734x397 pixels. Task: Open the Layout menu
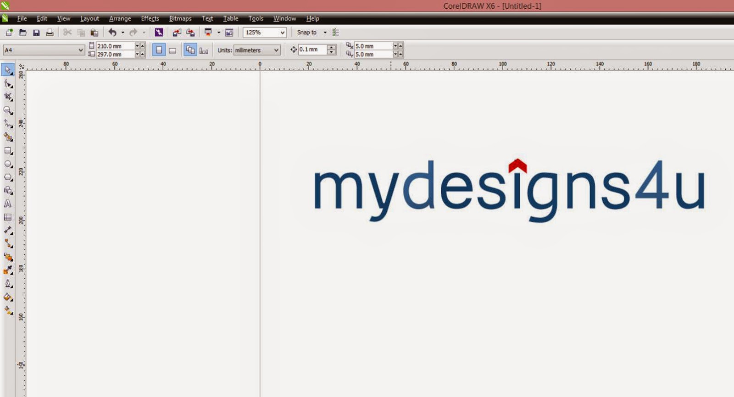89,18
